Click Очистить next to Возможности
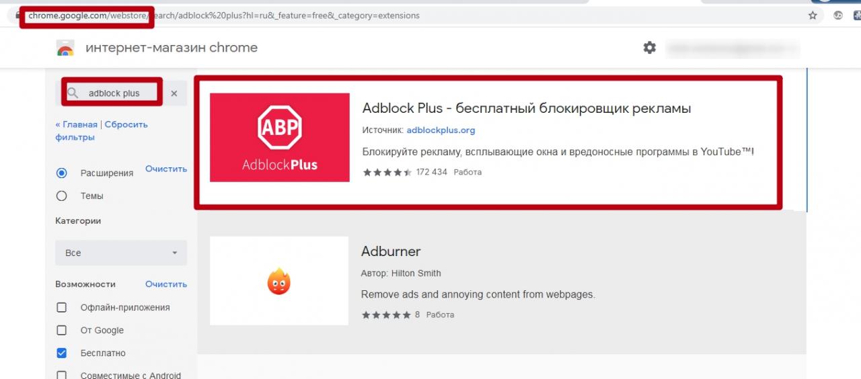This screenshot has width=861, height=379. 166,284
